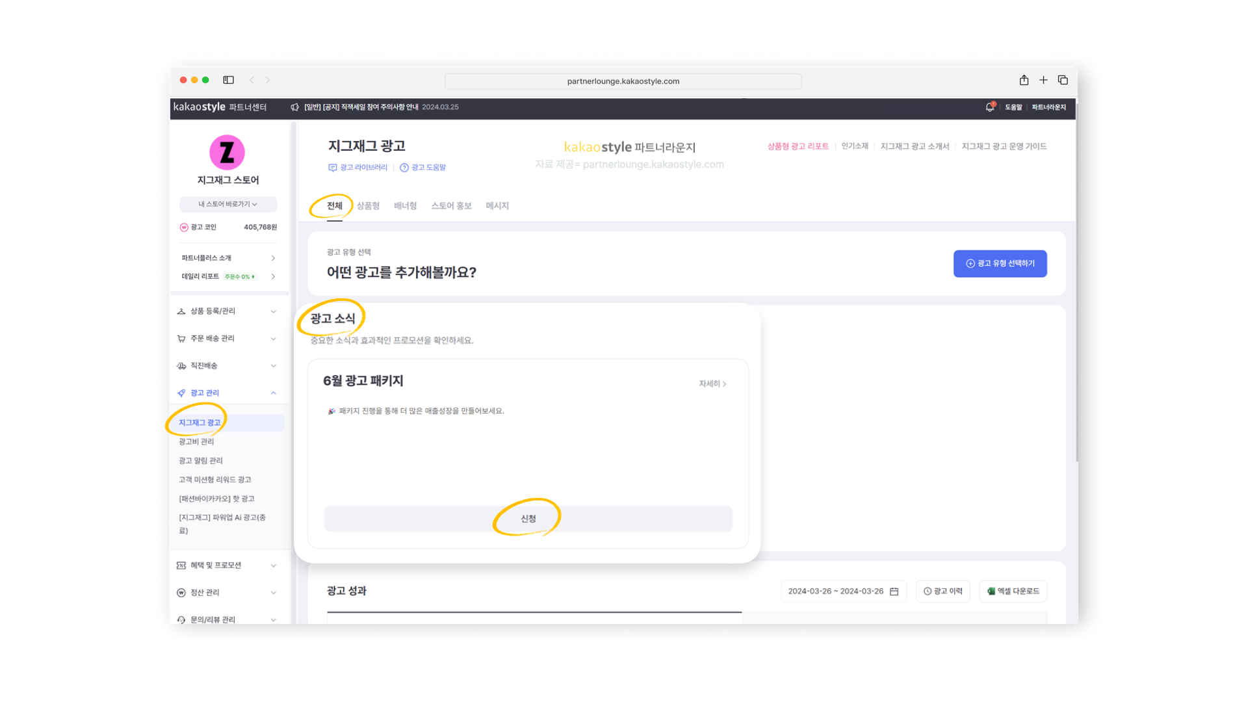This screenshot has width=1248, height=702.
Task: Open 지그재그 광고 운영 가이드 link
Action: coord(1004,146)
